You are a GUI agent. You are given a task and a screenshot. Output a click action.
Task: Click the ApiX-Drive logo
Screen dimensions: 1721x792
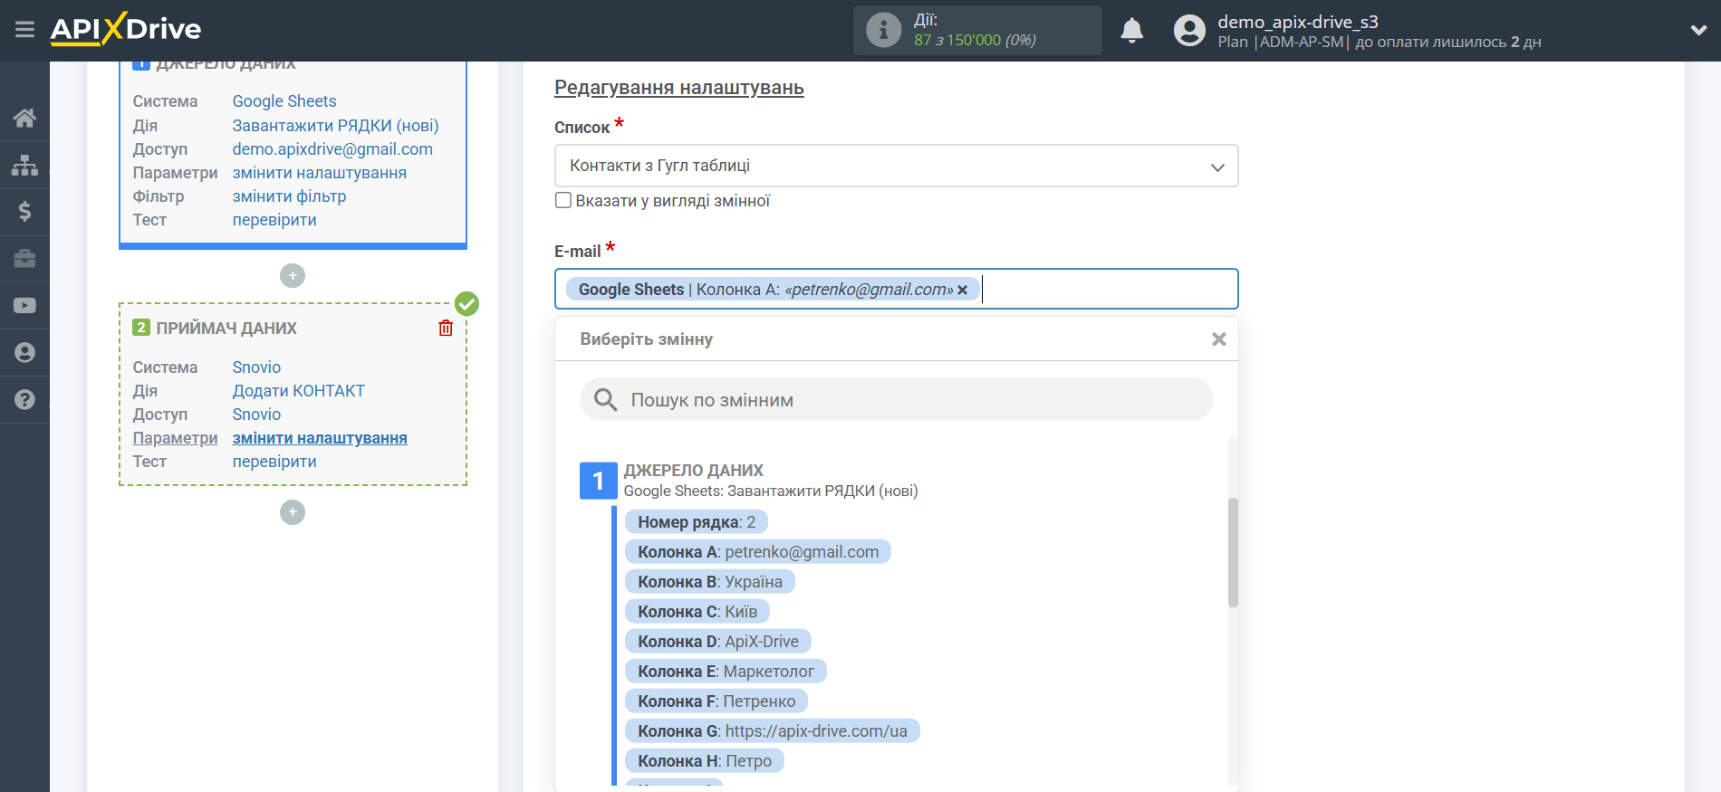126,29
